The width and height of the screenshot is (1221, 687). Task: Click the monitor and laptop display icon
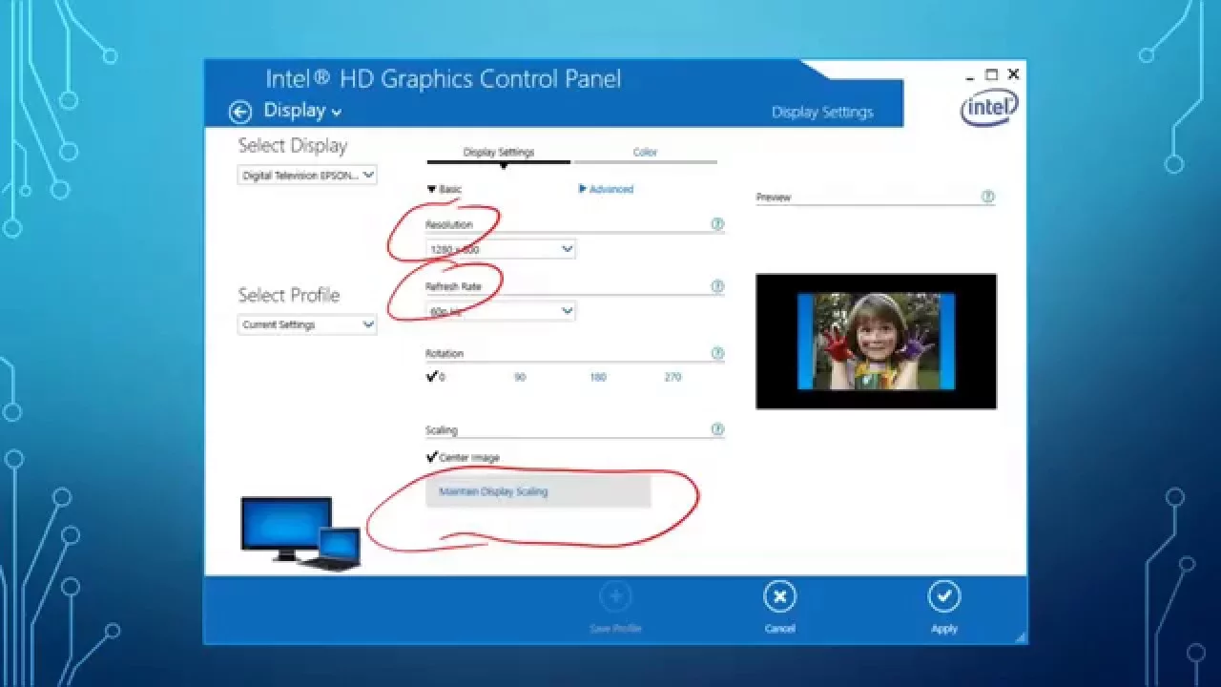(x=300, y=533)
